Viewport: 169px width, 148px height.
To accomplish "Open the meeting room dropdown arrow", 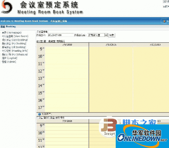I will pos(106,35).
